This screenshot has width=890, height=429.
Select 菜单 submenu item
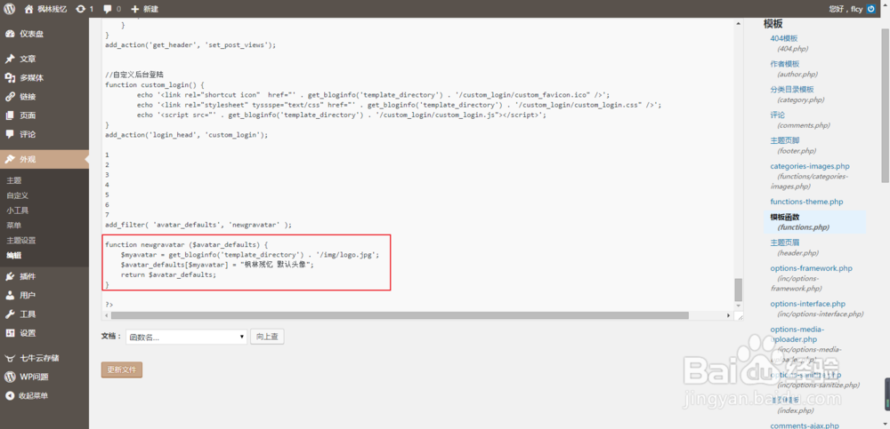(13, 225)
